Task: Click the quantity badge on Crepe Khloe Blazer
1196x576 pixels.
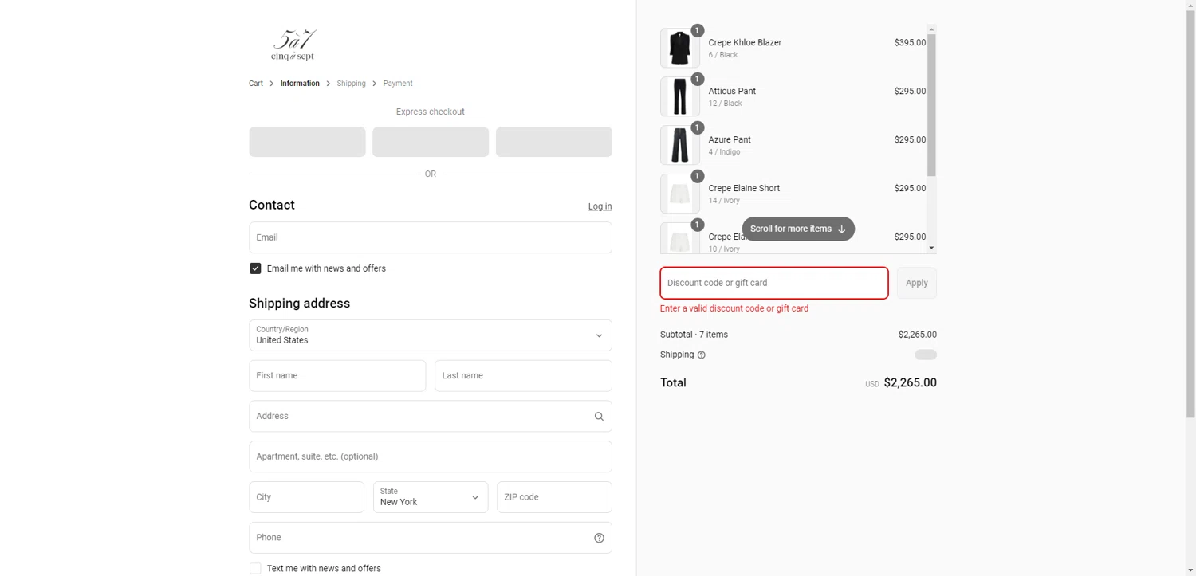Action: click(697, 30)
